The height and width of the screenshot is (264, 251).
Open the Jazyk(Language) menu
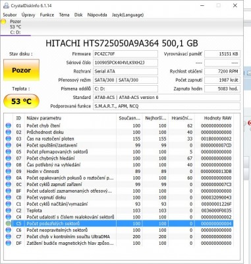128,15
